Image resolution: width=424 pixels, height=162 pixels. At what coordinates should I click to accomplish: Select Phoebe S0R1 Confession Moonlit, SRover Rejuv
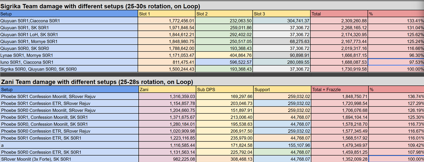click(x=69, y=96)
